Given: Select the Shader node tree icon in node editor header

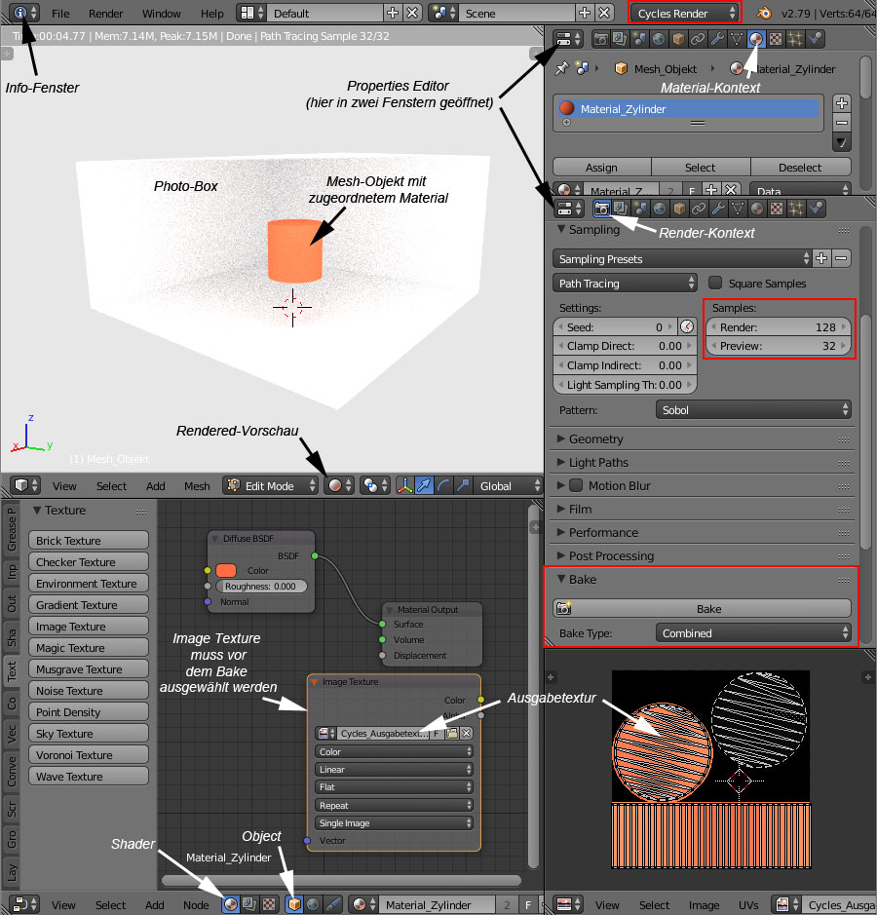Looking at the screenshot, I should click(231, 904).
